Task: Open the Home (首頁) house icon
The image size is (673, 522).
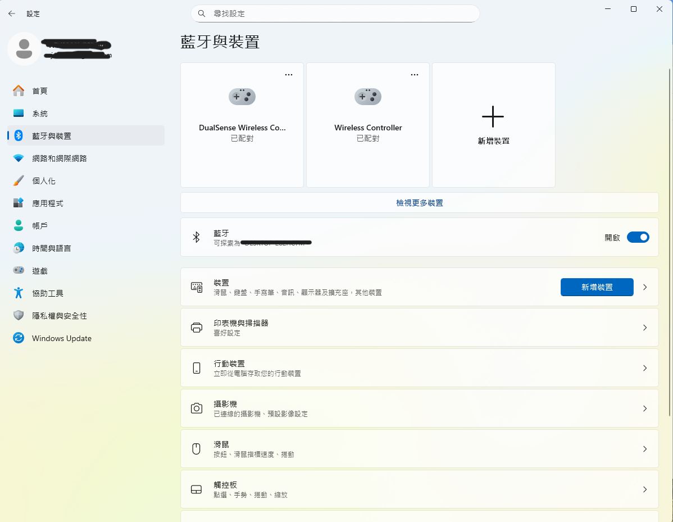Action: pos(19,90)
